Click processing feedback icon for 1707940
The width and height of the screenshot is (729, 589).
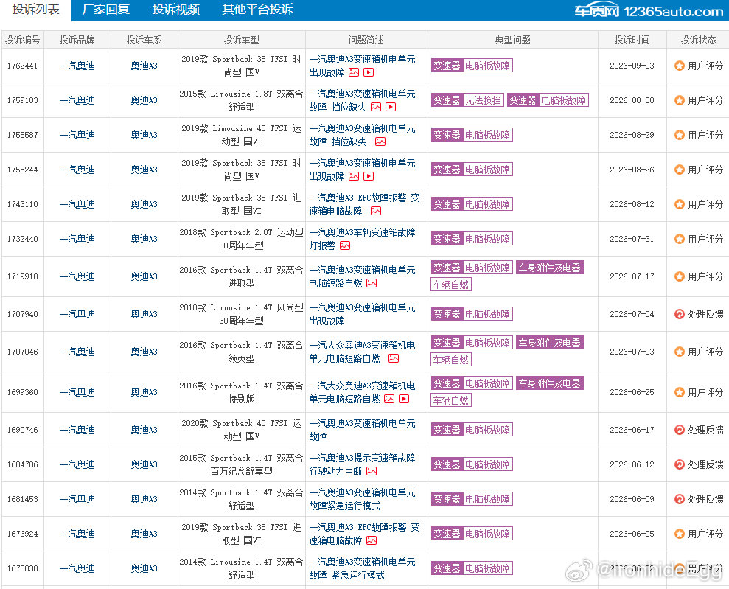680,314
